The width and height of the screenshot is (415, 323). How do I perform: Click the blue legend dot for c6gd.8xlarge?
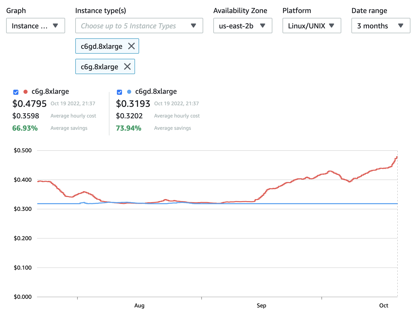pos(129,91)
